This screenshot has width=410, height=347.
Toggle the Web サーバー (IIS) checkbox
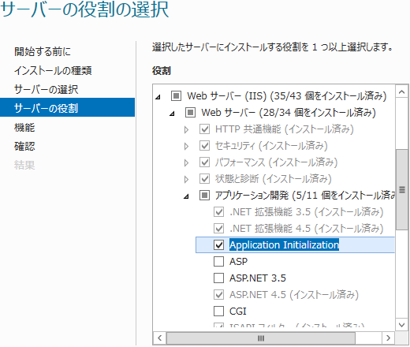pos(176,96)
